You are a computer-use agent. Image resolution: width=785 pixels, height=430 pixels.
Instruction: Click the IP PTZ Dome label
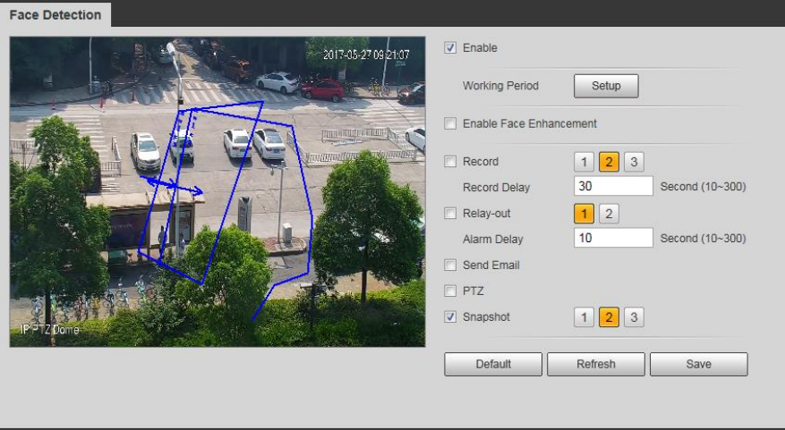click(x=49, y=330)
